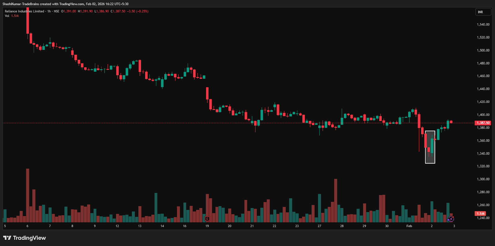Click the header text with TradingView.com attribution
Image resolution: width=495 pixels, height=246 pixels.
[66, 4]
